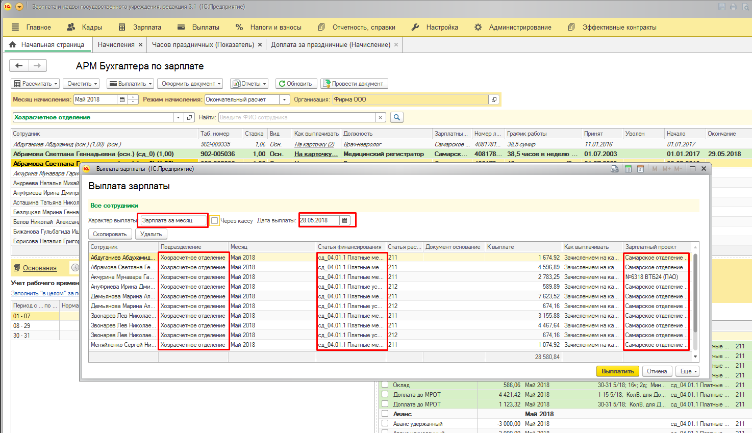Expand the Режим начисления dropdown
Image resolution: width=752 pixels, height=433 pixels.
coord(285,99)
